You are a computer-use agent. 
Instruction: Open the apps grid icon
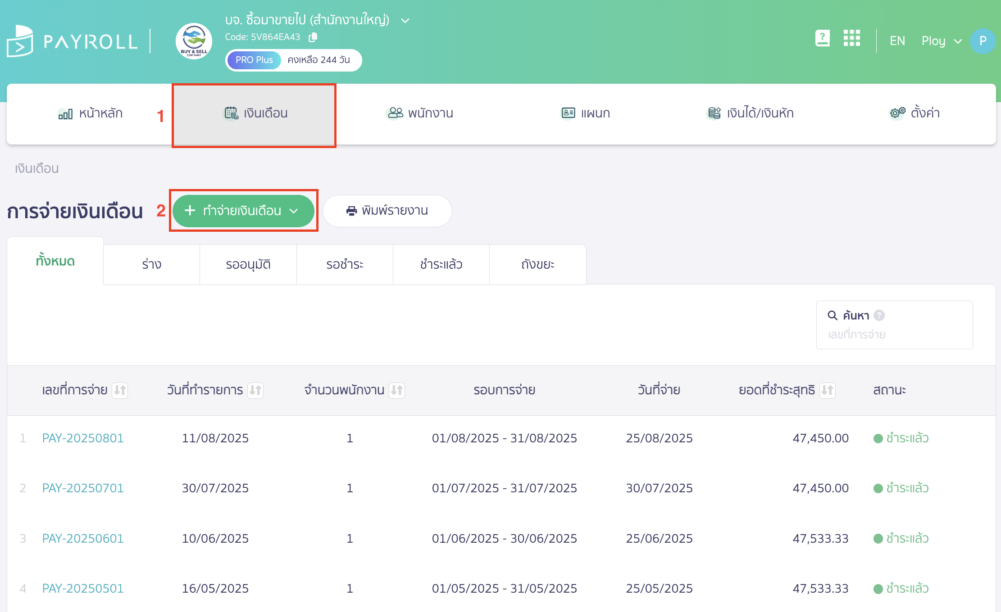point(851,39)
